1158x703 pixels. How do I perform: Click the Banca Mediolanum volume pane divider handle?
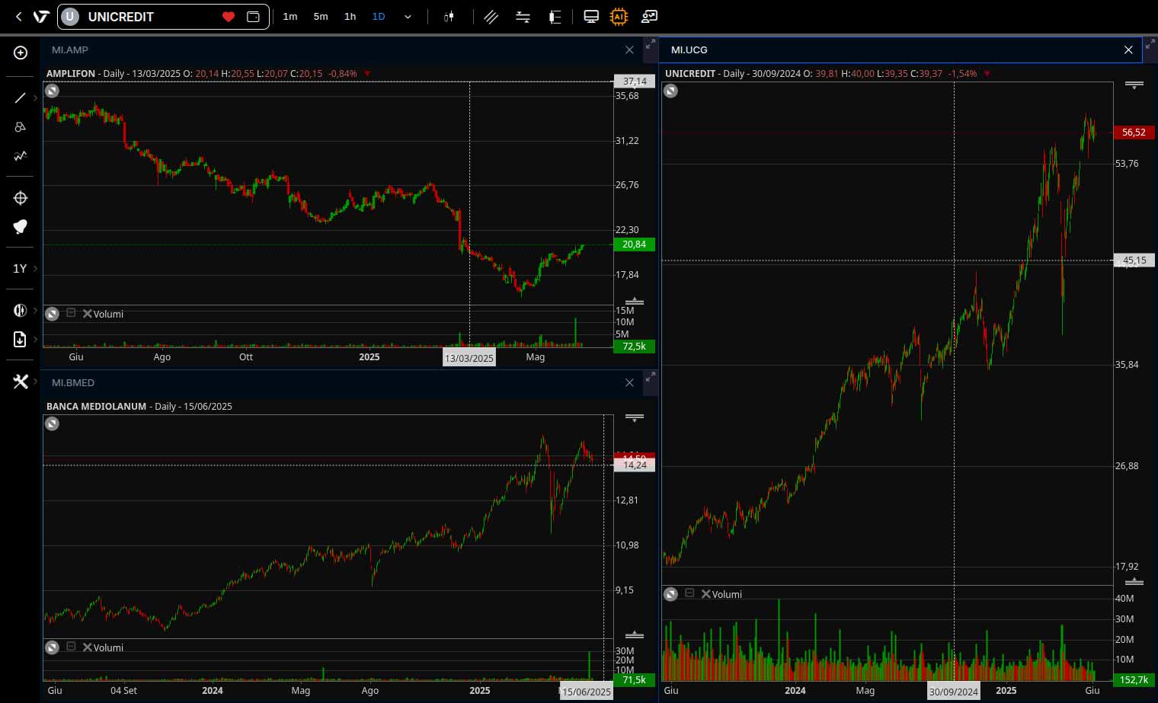click(634, 635)
